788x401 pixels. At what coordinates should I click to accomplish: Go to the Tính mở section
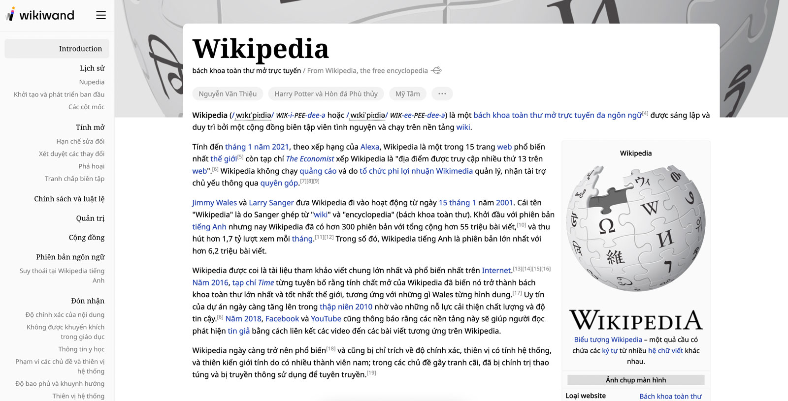[x=90, y=127]
